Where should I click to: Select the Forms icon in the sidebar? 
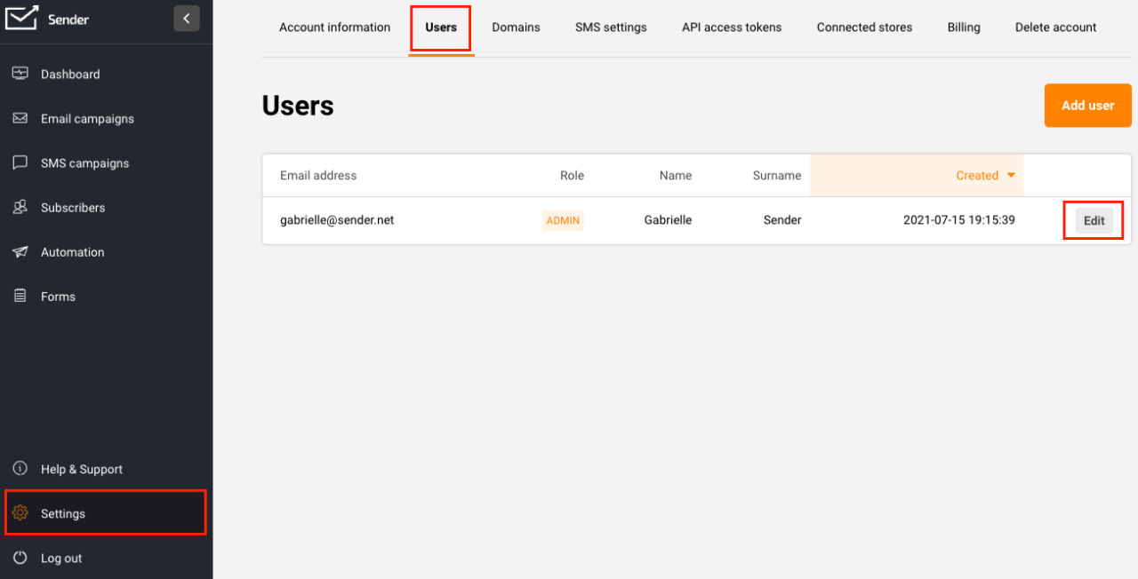pos(21,296)
